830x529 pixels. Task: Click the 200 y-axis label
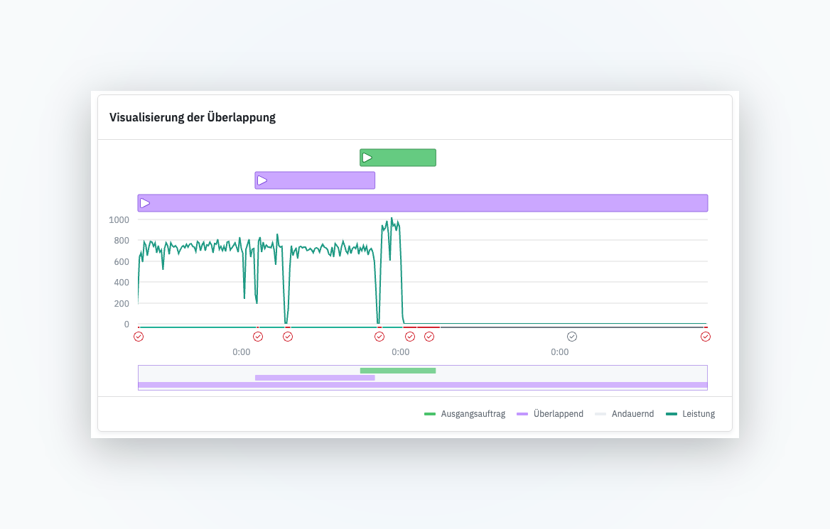[122, 304]
